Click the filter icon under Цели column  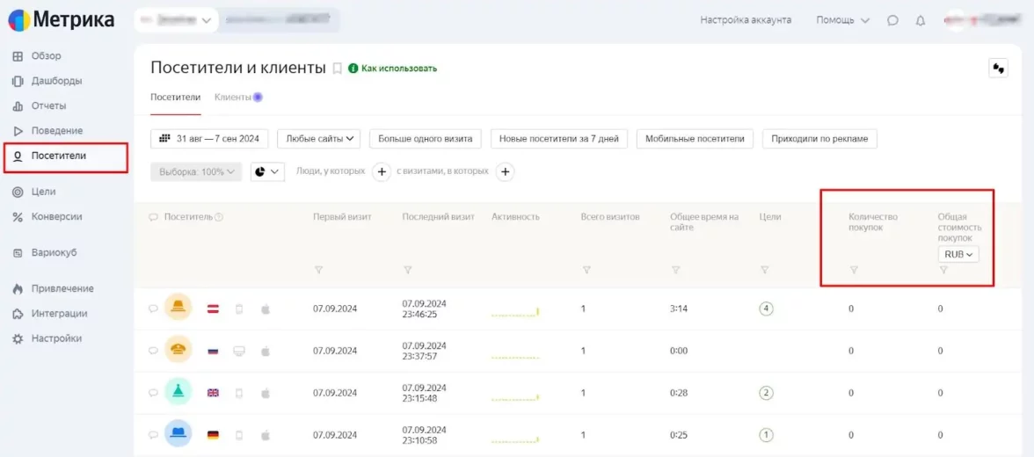pyautogui.click(x=765, y=270)
